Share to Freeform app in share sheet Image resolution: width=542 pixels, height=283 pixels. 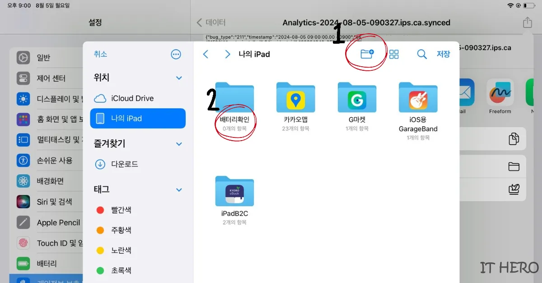pyautogui.click(x=500, y=96)
